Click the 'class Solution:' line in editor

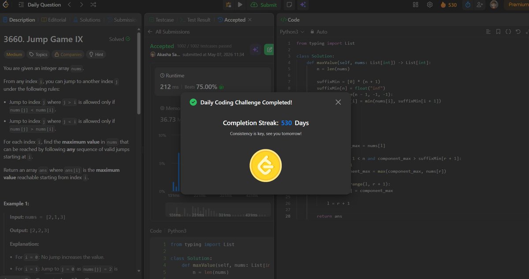[315, 56]
